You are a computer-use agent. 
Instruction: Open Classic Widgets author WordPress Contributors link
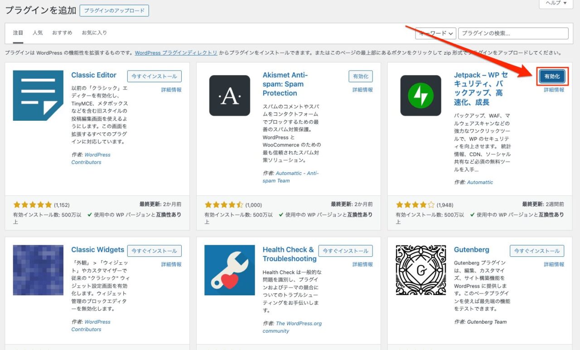pos(91,326)
